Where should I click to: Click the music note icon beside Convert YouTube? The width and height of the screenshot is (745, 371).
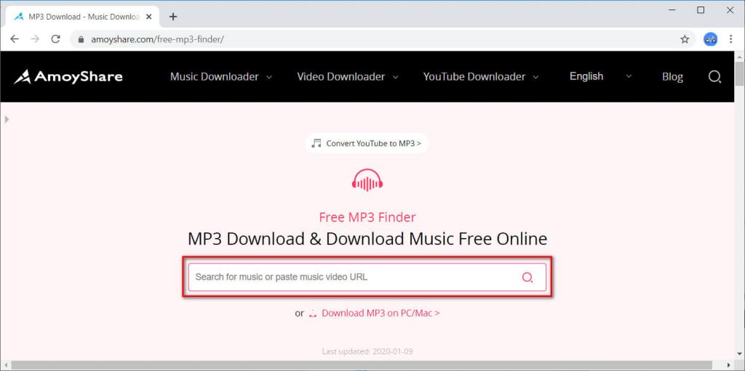pyautogui.click(x=316, y=143)
